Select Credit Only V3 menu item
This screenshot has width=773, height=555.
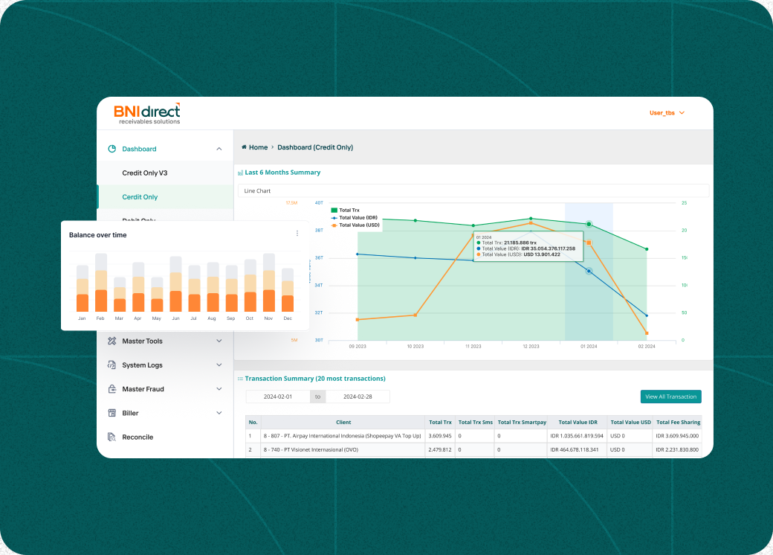click(145, 173)
